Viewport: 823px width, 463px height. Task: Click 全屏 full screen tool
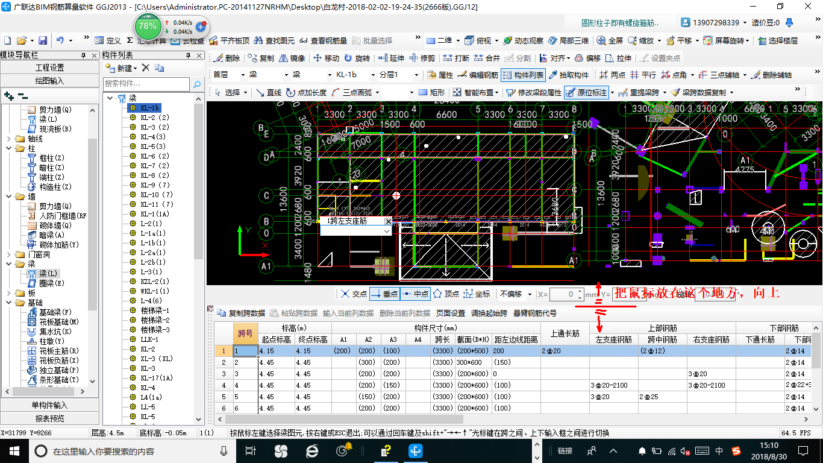tap(610, 40)
